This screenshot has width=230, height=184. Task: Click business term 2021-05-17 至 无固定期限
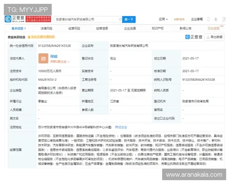pos(128,90)
